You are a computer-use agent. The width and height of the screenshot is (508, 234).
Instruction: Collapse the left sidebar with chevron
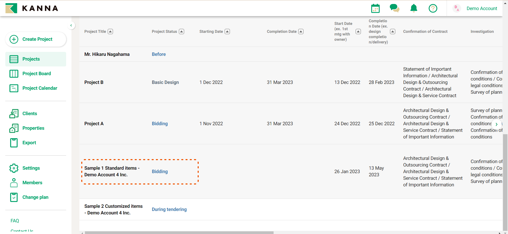pyautogui.click(x=71, y=25)
